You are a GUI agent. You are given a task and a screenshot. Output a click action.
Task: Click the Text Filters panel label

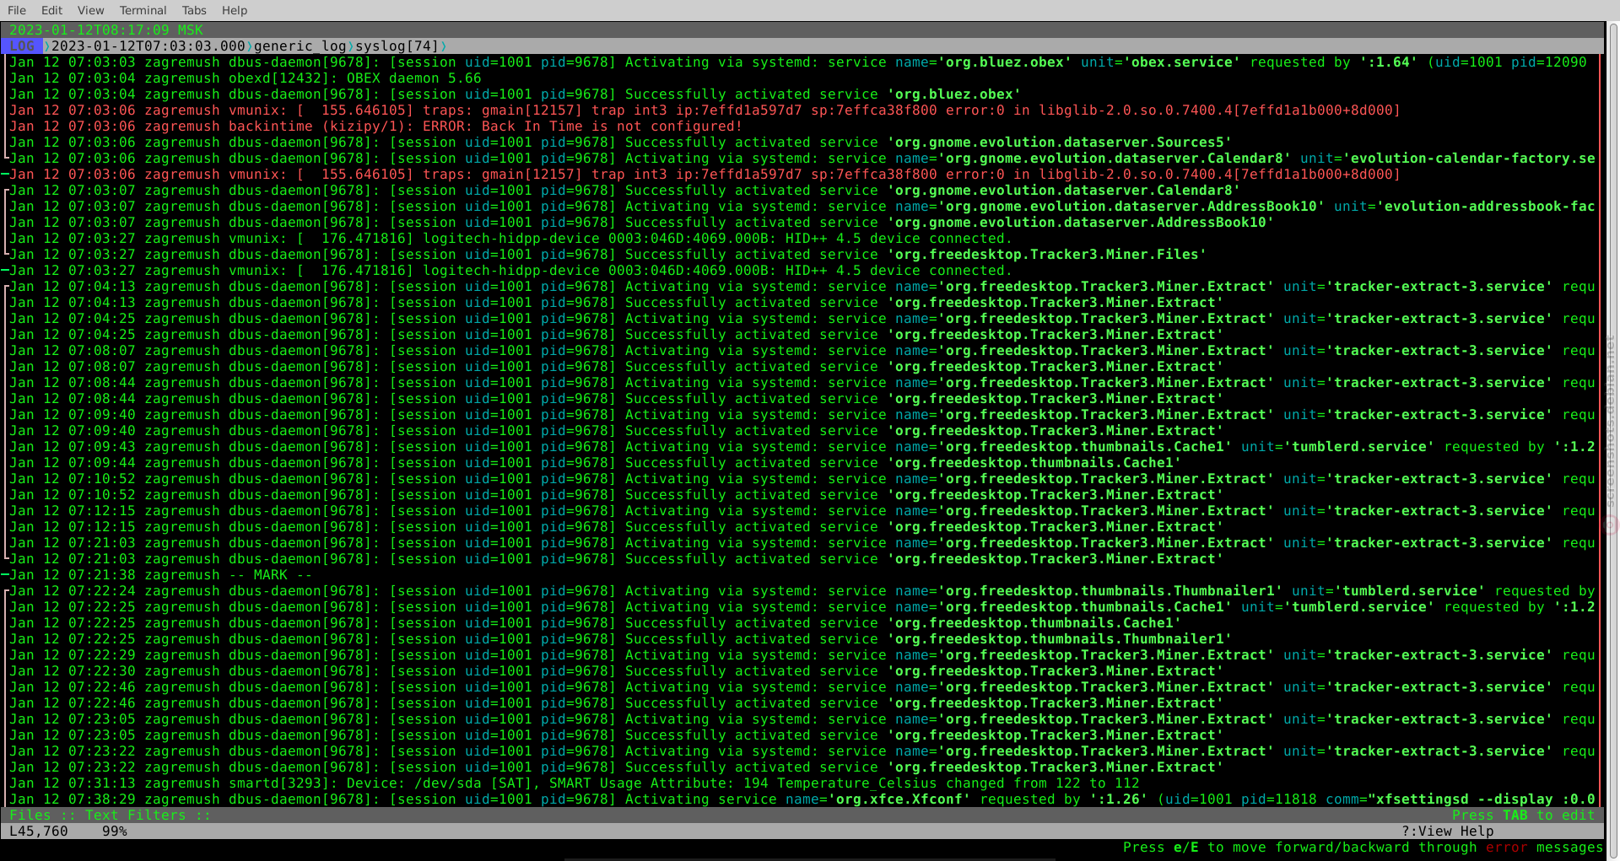135,815
